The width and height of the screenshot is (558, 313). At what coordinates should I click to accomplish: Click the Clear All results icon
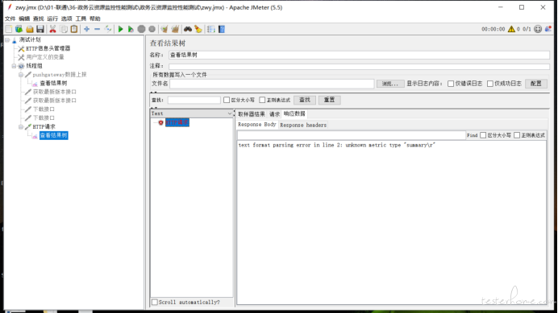(175, 29)
